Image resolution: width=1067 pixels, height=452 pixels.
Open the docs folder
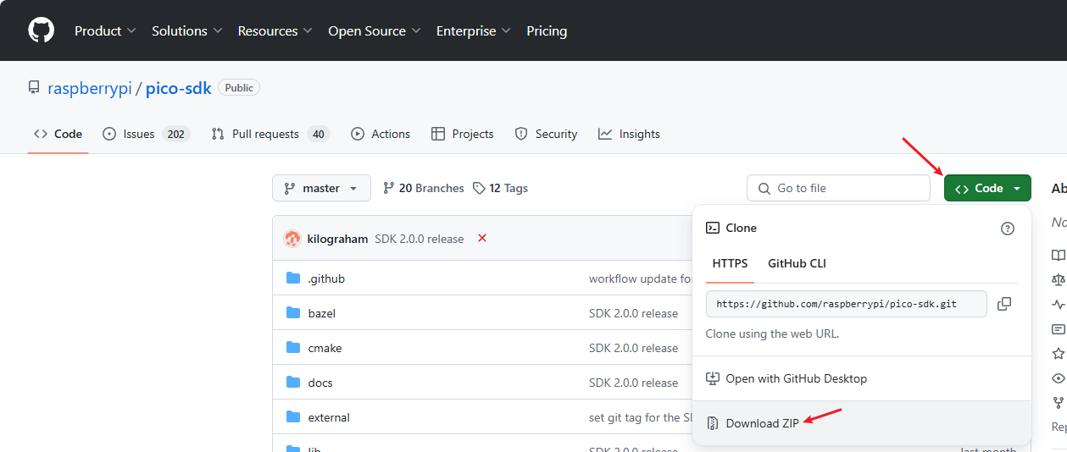(x=320, y=383)
